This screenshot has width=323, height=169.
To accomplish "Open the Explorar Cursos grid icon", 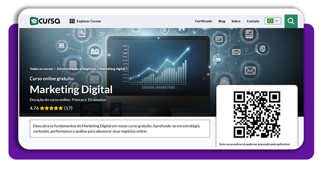I will point(72,21).
